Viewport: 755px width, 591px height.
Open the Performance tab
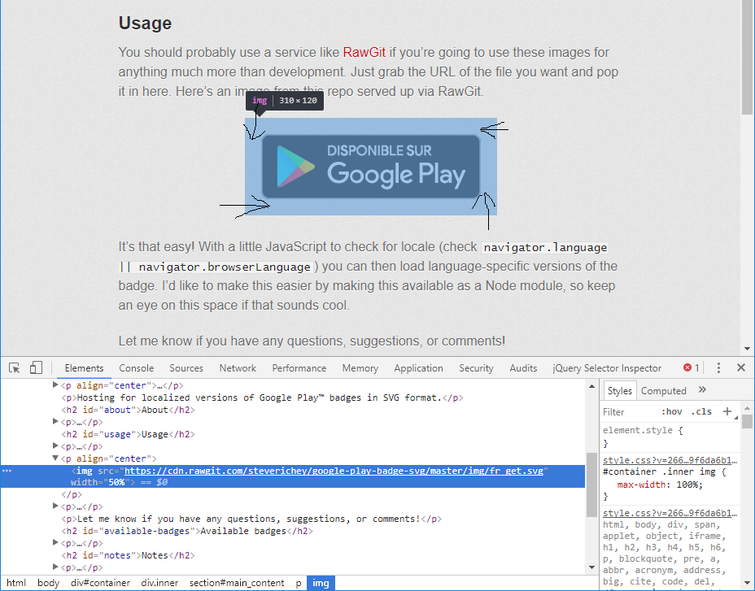click(299, 368)
